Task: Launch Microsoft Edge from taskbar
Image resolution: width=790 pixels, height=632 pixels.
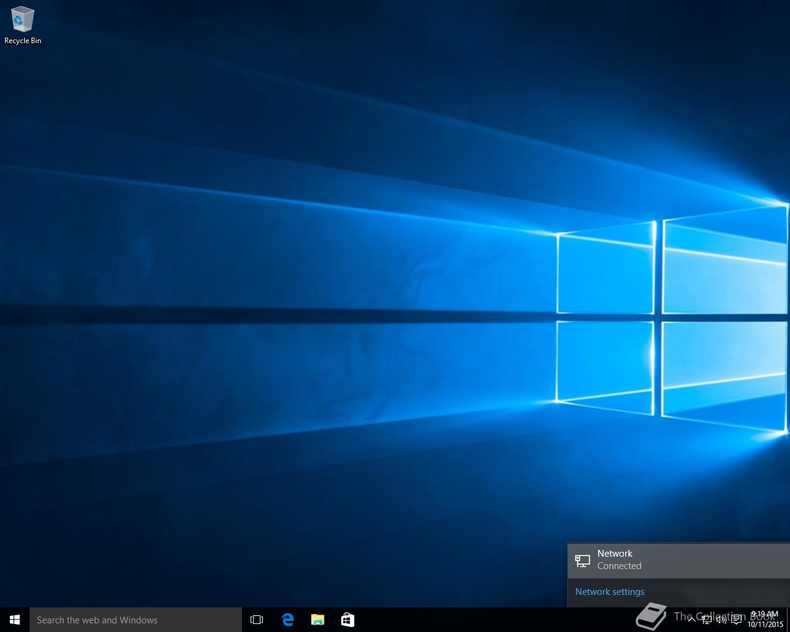Action: point(288,620)
